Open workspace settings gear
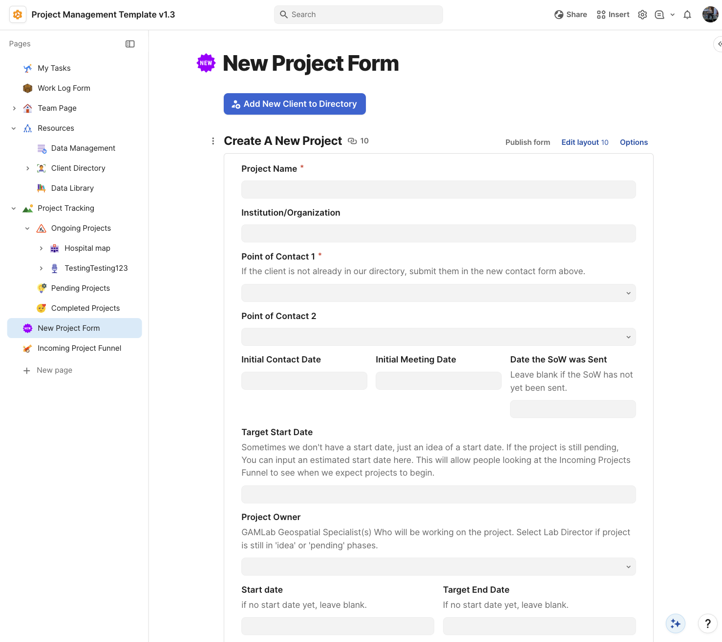 coord(642,15)
